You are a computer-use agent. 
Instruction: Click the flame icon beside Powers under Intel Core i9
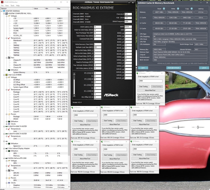[x=9, y=114]
